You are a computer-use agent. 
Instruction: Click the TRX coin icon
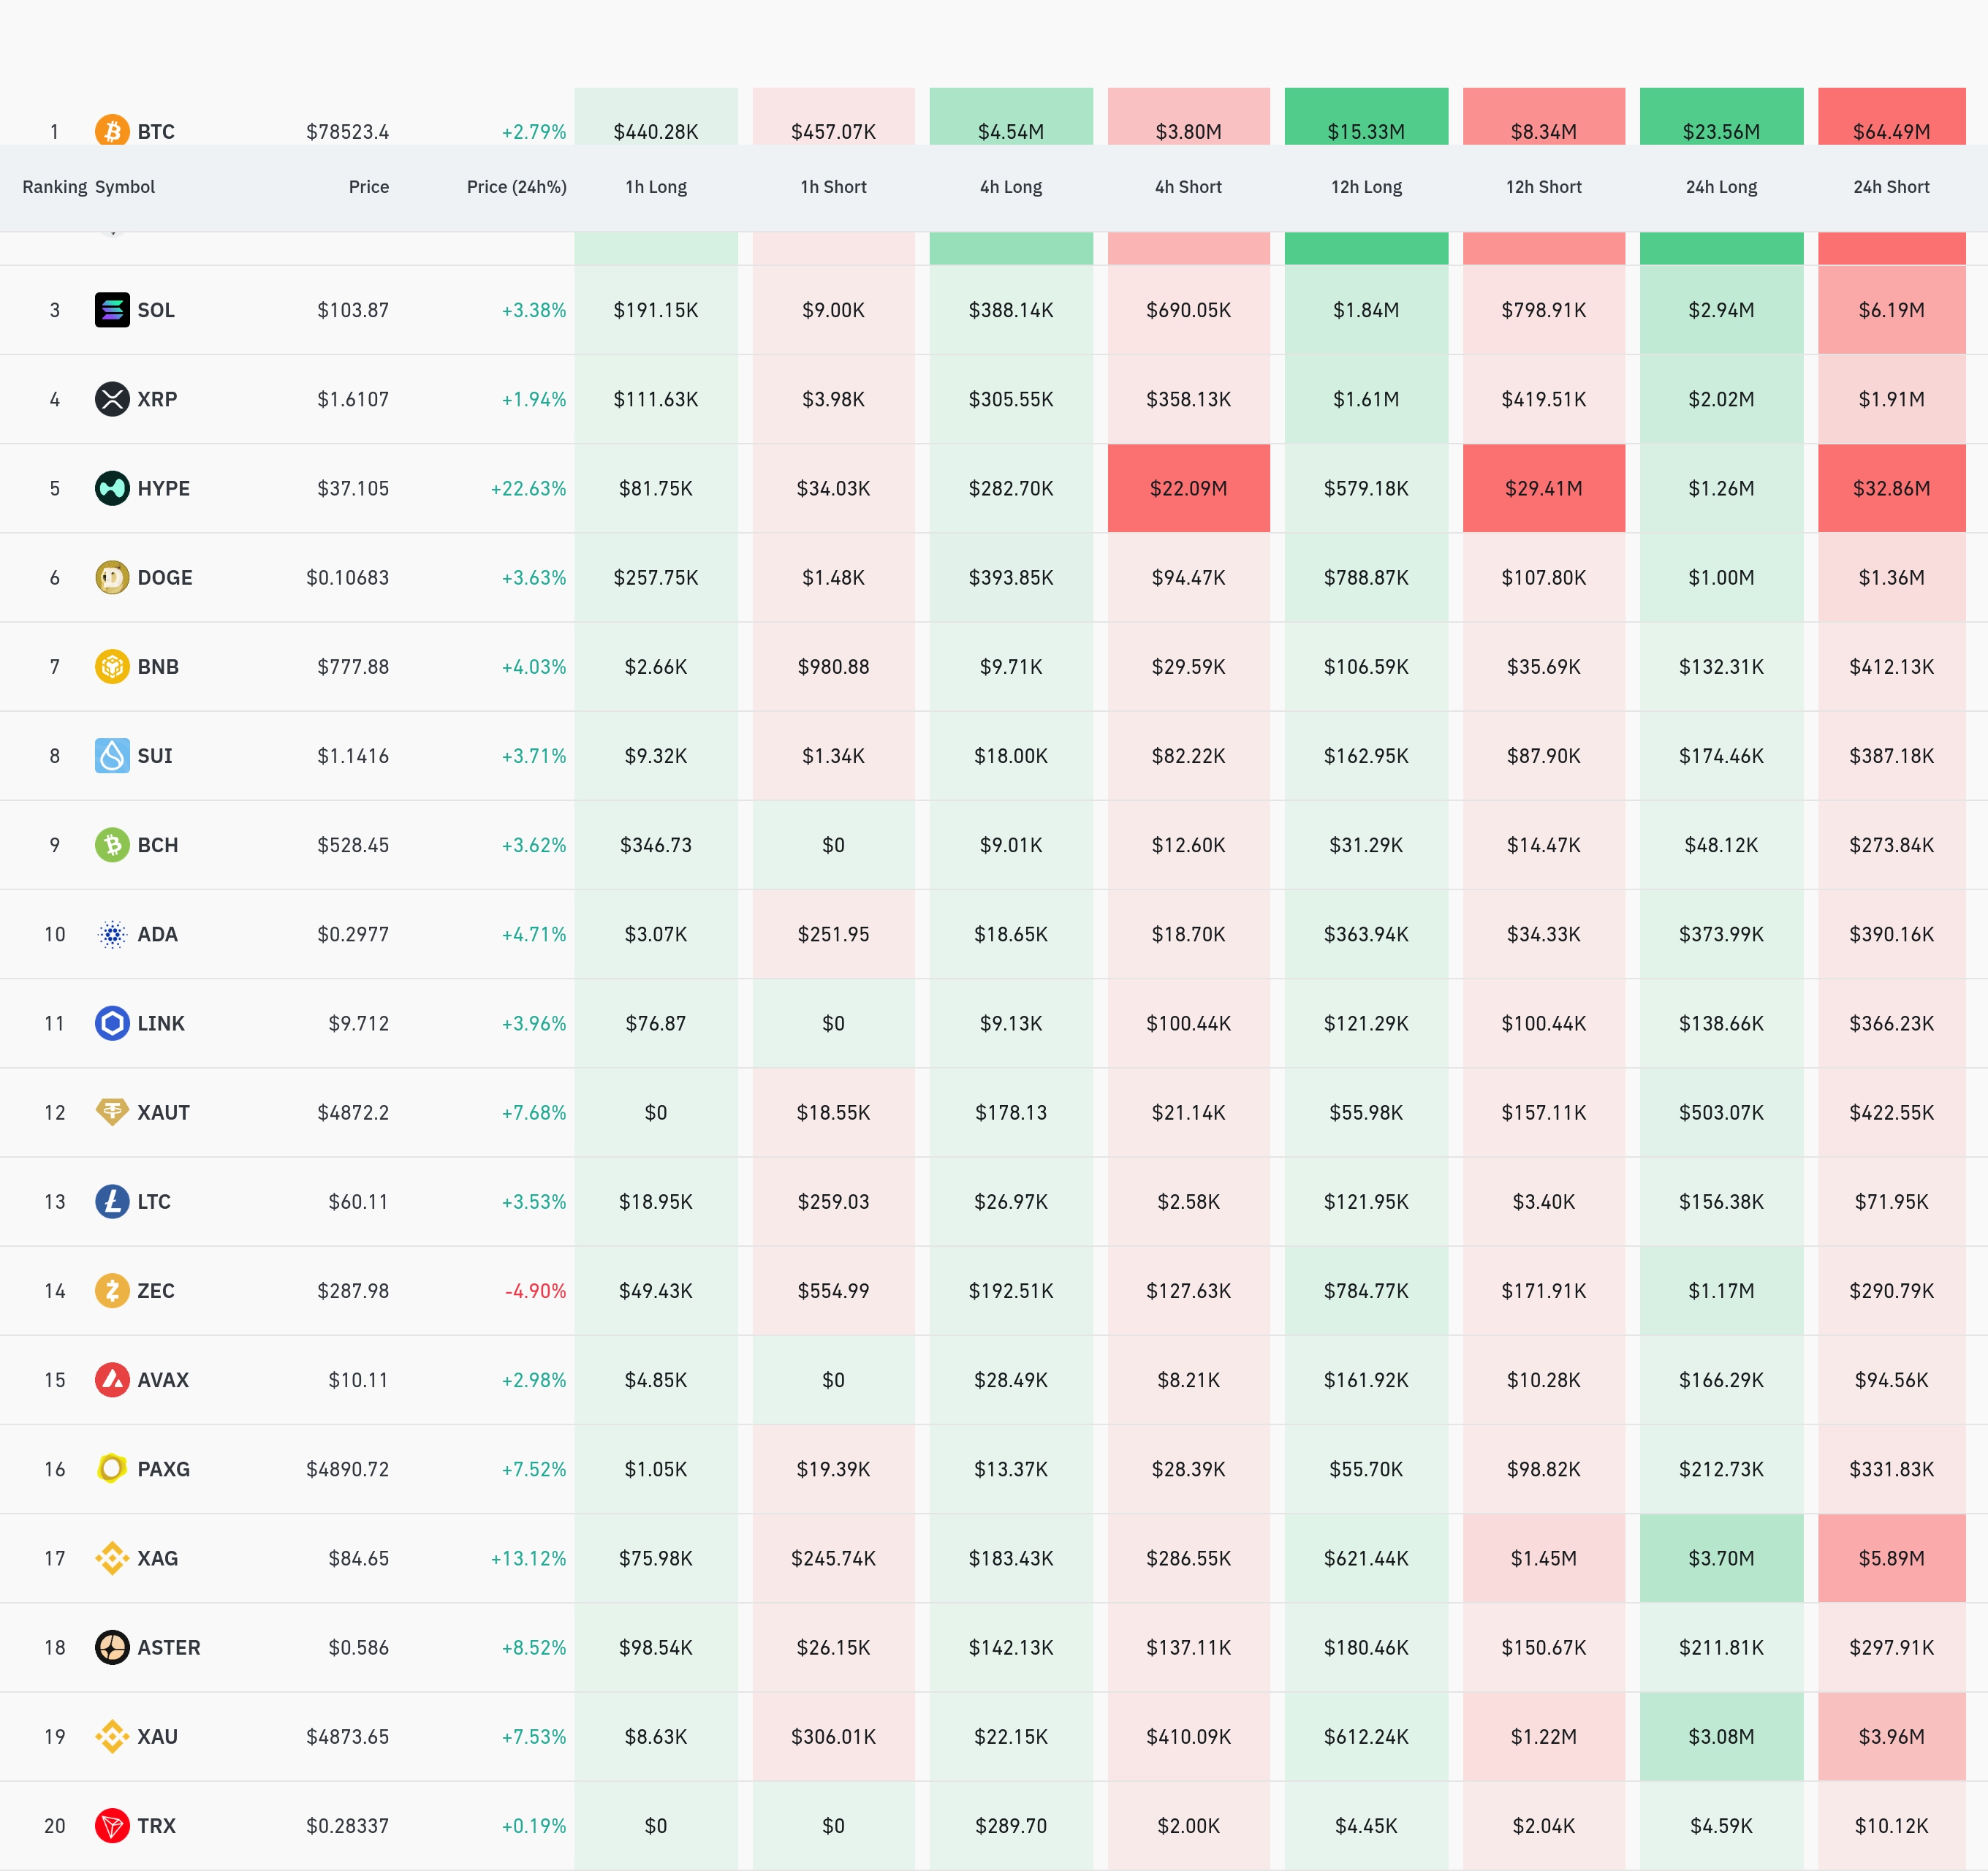pos(112,1825)
